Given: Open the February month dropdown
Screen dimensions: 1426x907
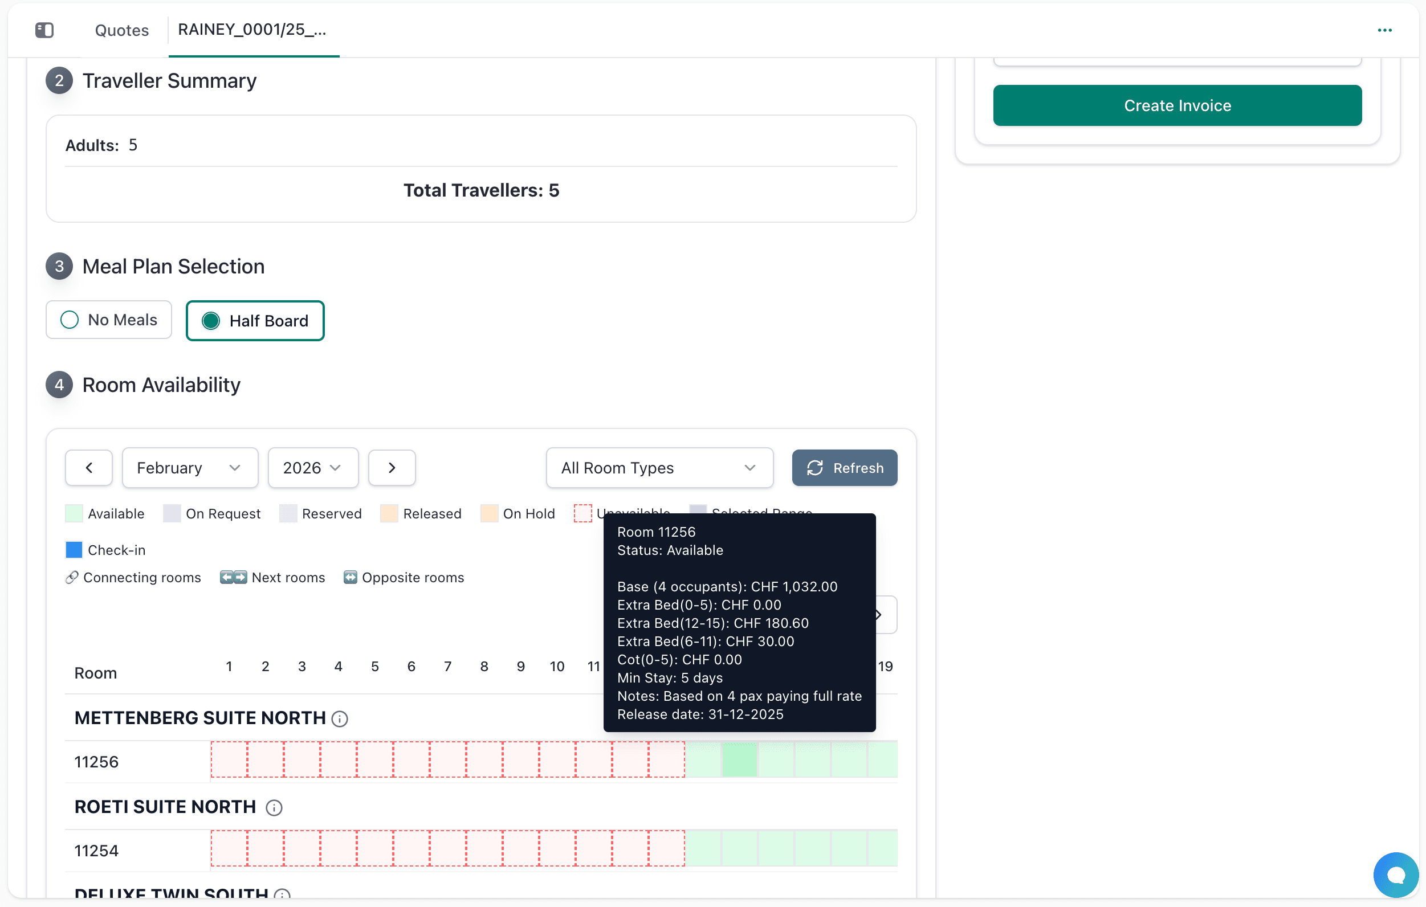Looking at the screenshot, I should pyautogui.click(x=190, y=468).
